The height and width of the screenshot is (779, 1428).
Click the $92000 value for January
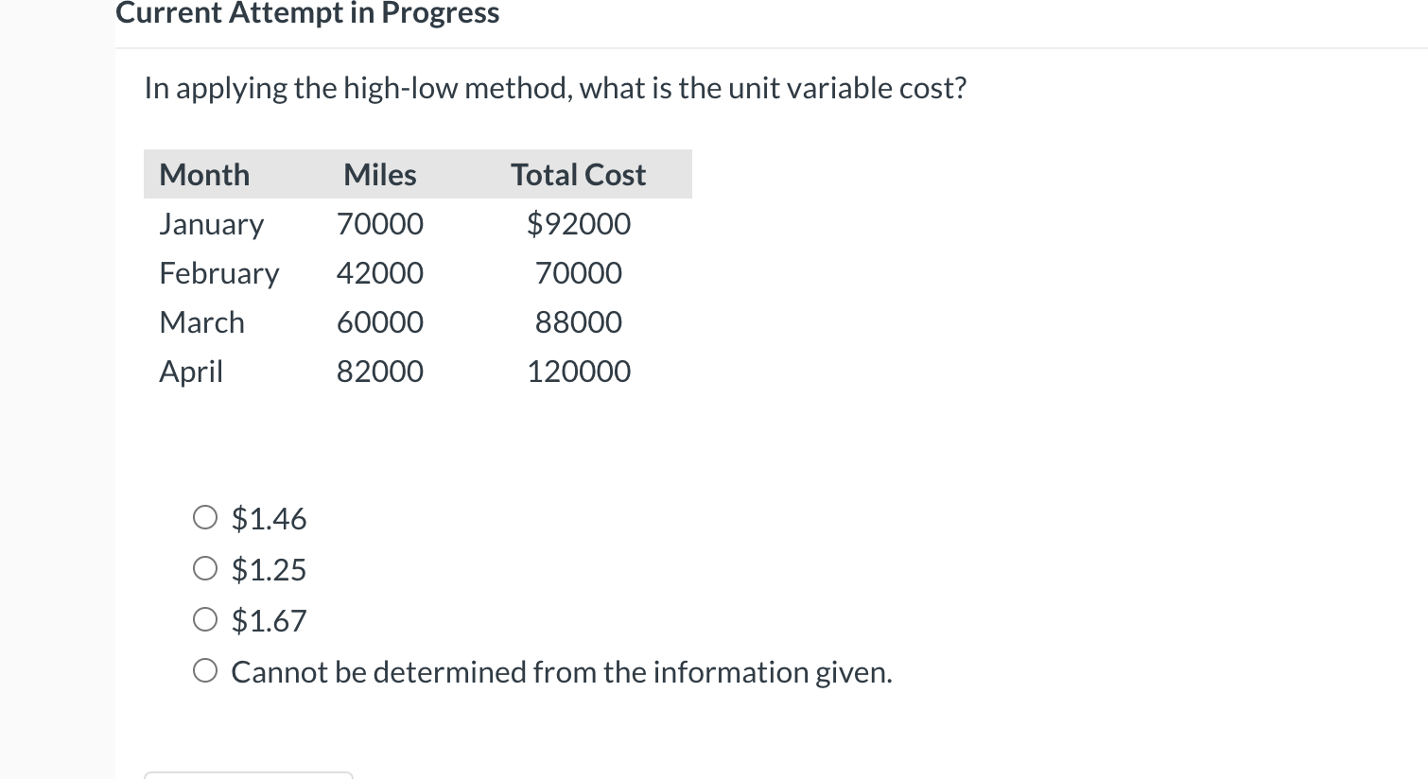tap(578, 223)
